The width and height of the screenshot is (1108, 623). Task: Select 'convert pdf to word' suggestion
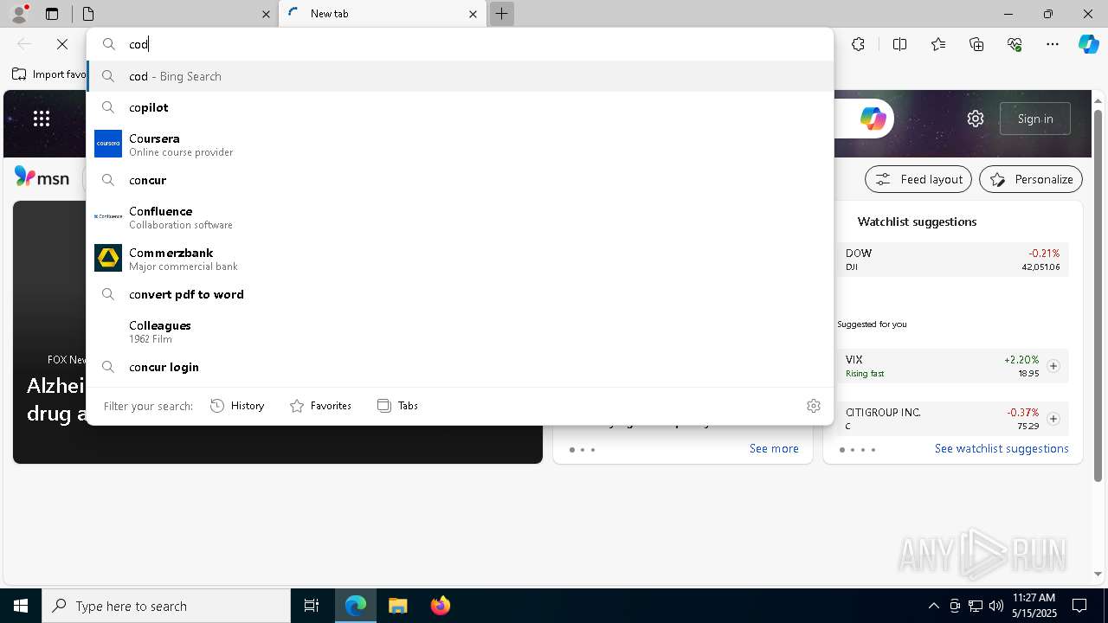(460, 294)
